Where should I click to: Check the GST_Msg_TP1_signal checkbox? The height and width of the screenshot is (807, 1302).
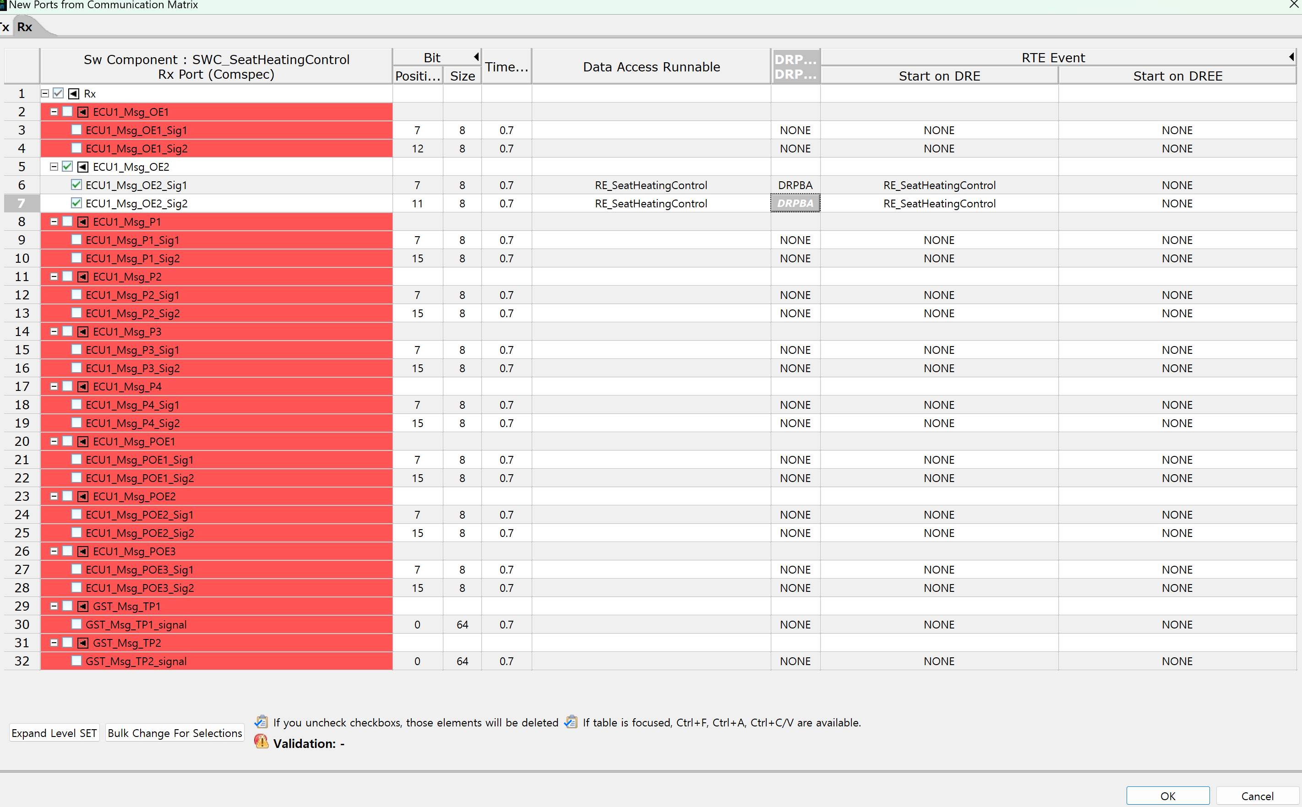click(76, 624)
